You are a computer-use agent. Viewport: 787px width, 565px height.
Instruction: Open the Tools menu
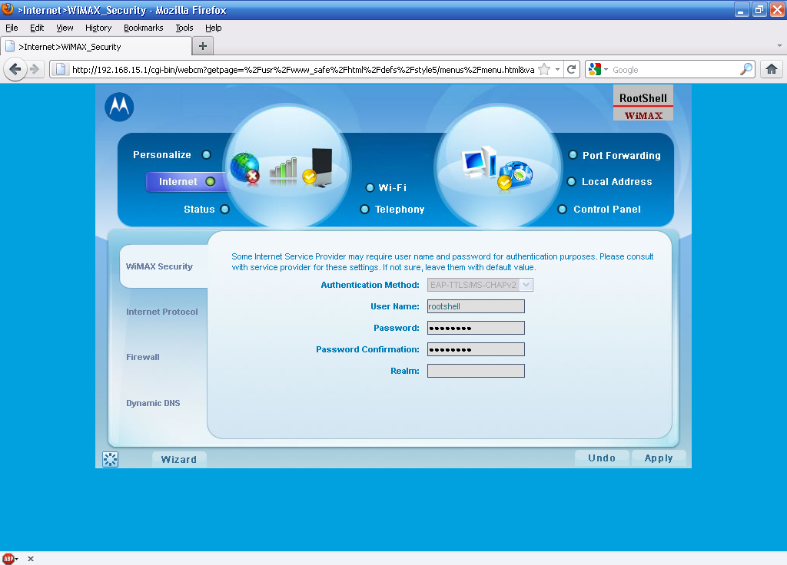pyautogui.click(x=184, y=28)
